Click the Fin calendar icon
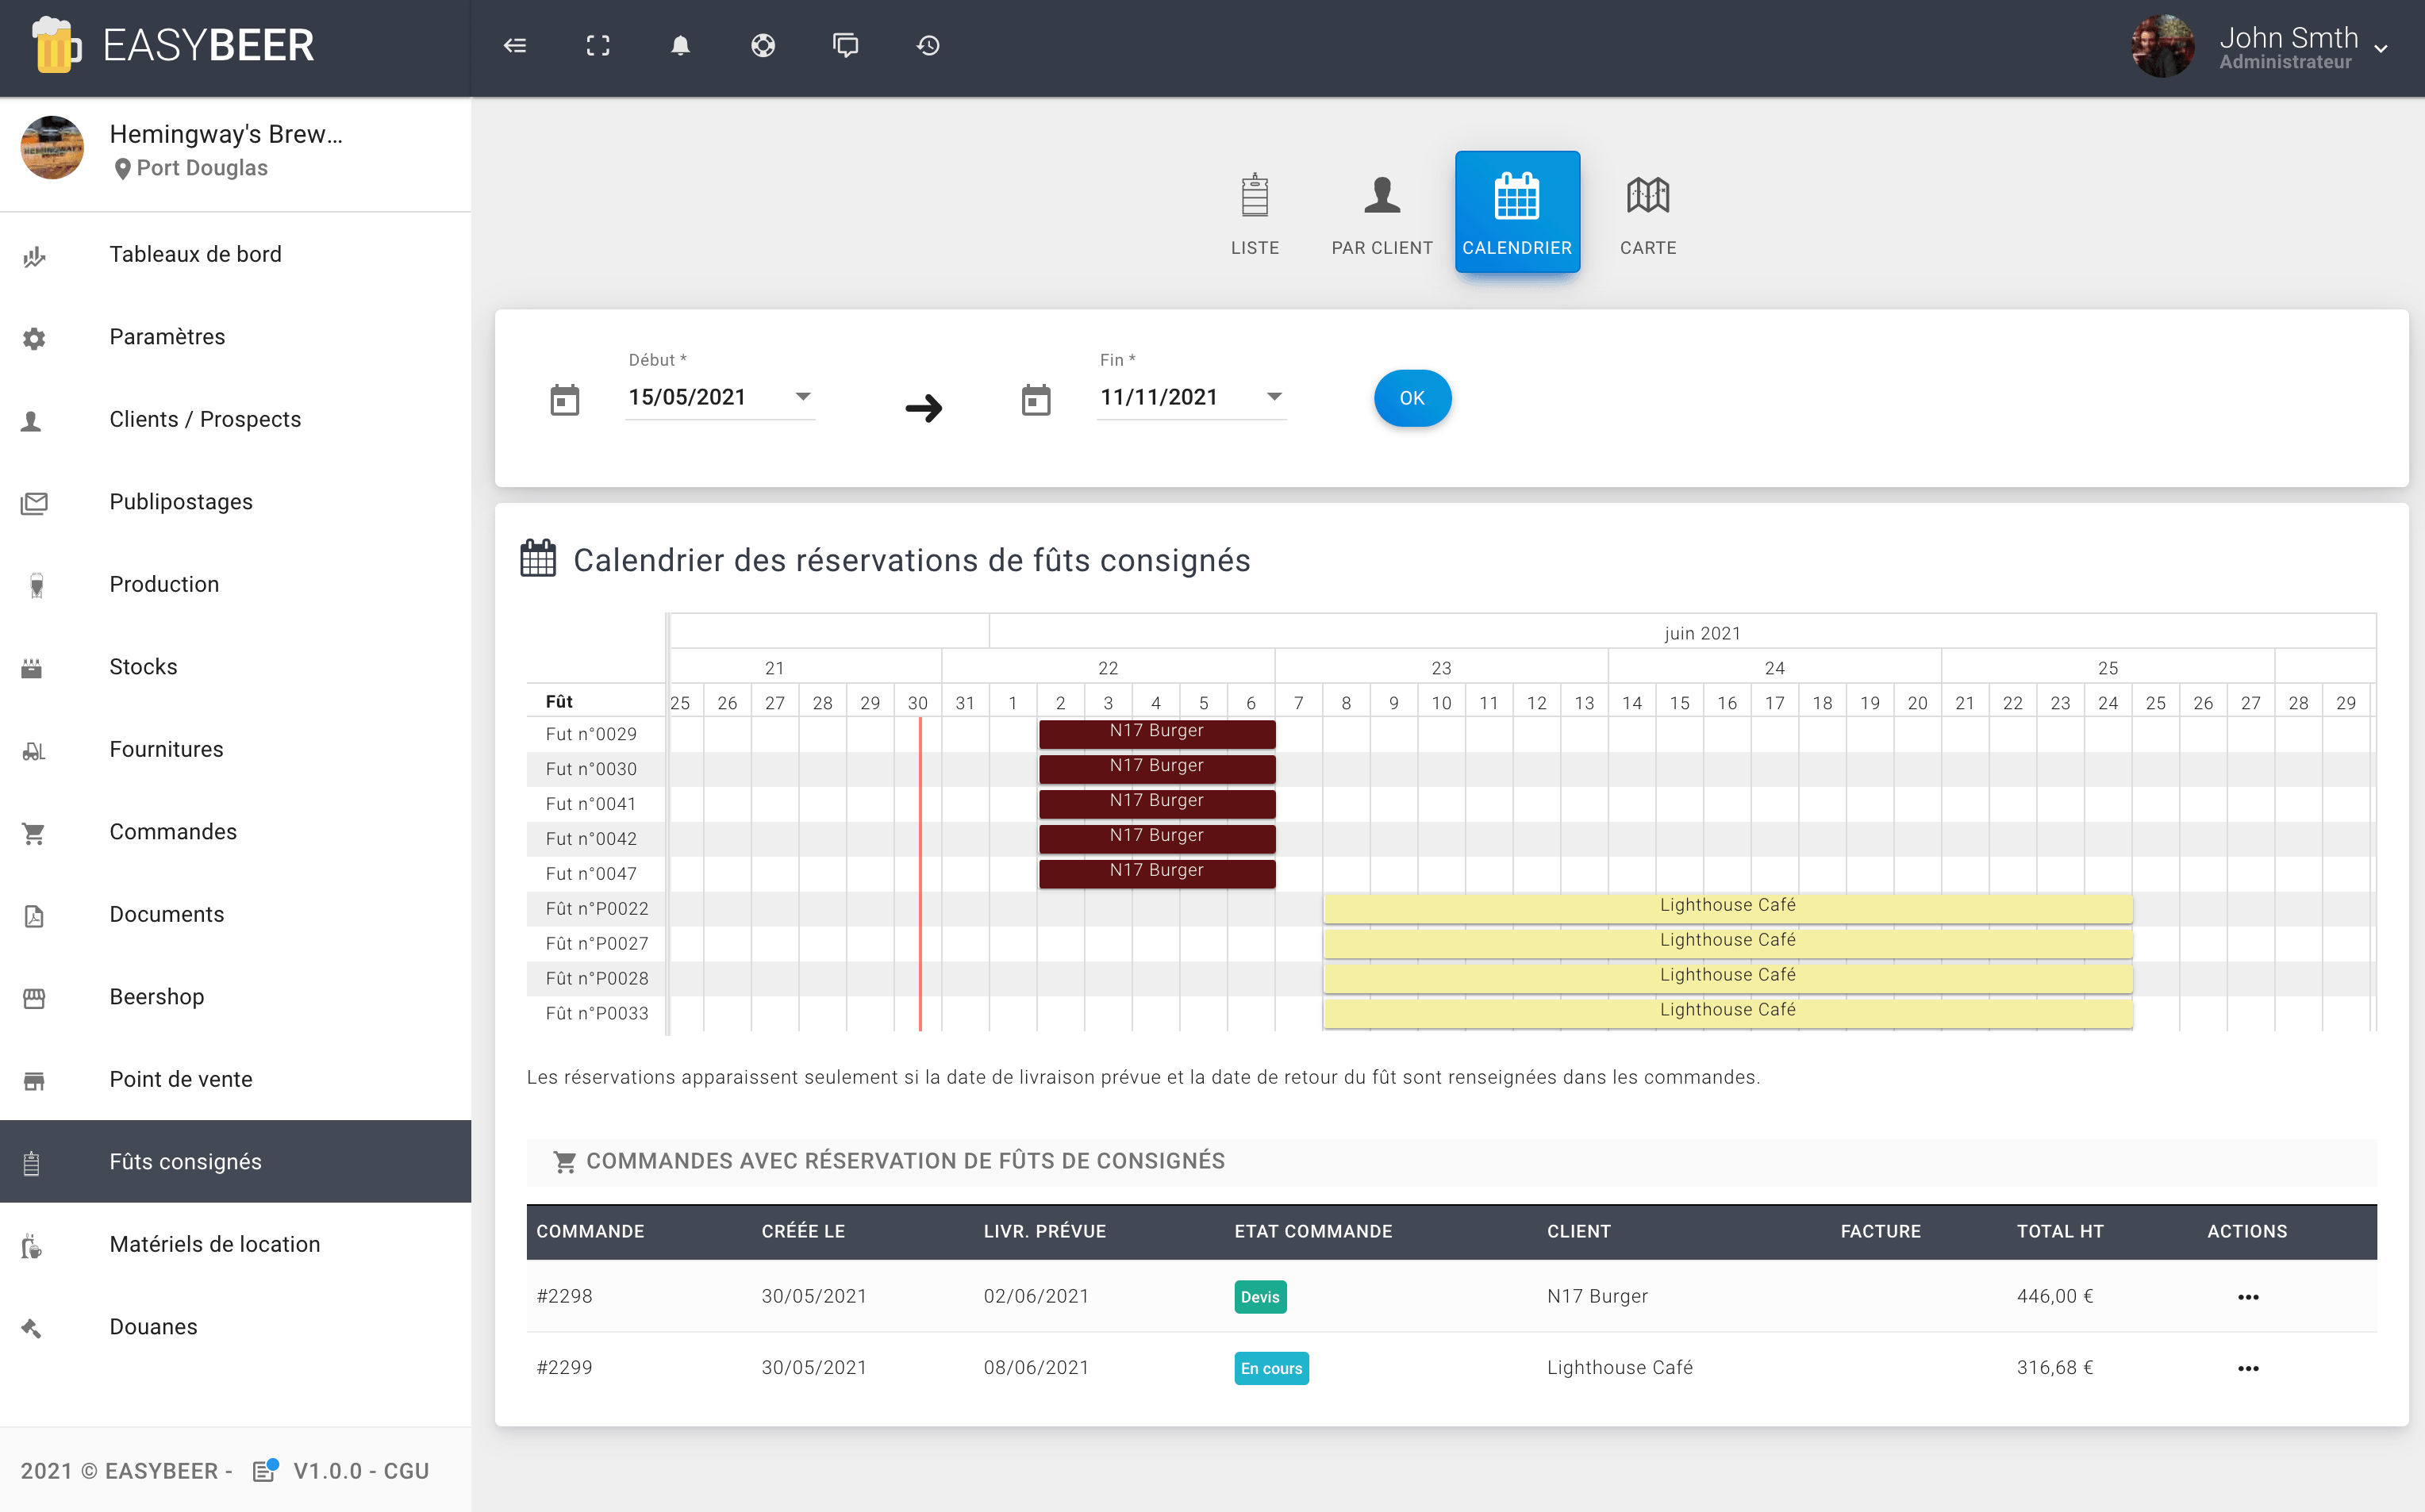This screenshot has height=1512, width=2425. [x=1036, y=400]
